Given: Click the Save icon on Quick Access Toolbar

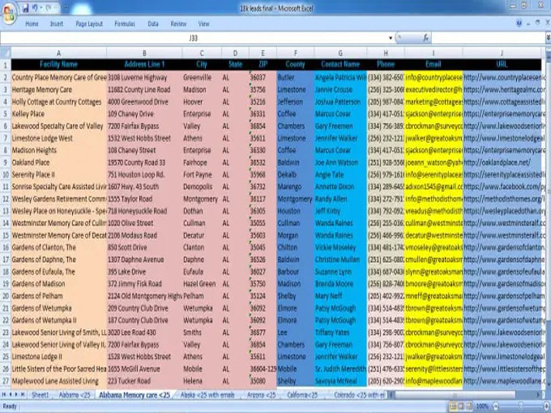Looking at the screenshot, I should [26, 6].
